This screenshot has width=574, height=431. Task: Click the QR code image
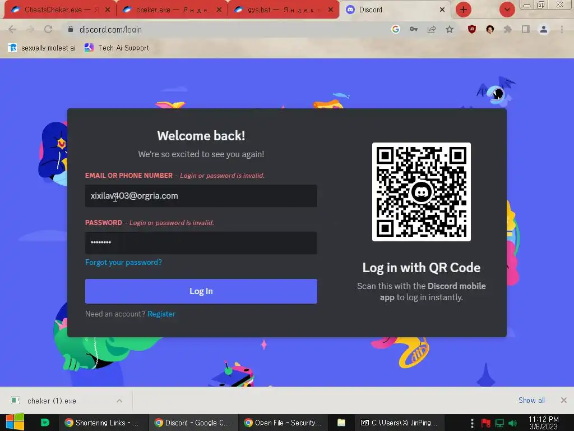[422, 192]
